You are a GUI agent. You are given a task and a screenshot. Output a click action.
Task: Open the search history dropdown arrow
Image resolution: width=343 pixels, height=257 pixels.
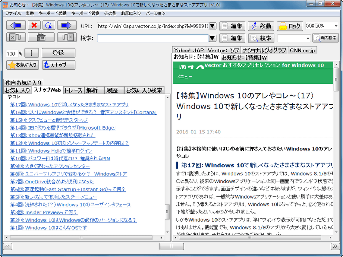click(x=213, y=38)
